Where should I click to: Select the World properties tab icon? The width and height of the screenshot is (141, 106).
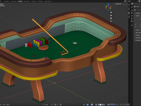pos(132,21)
